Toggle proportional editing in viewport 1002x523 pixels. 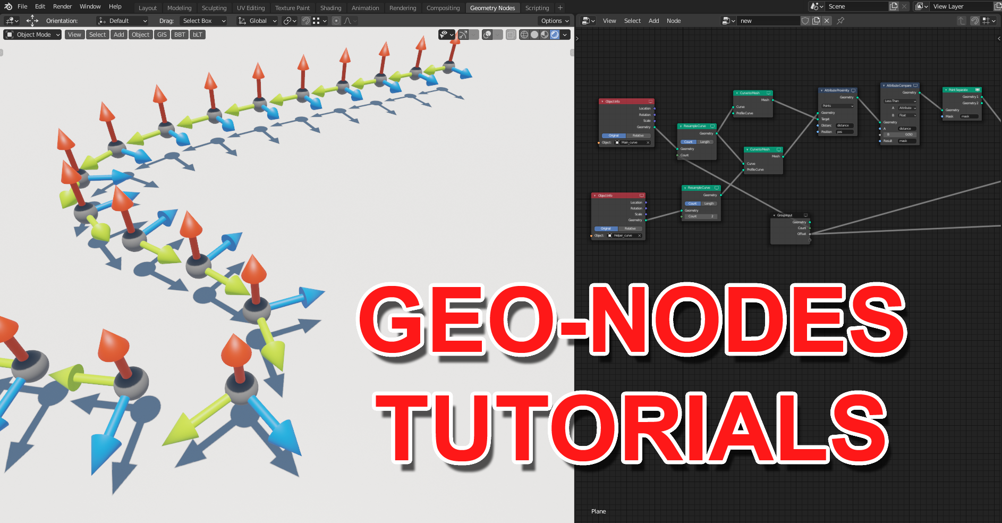click(x=336, y=21)
